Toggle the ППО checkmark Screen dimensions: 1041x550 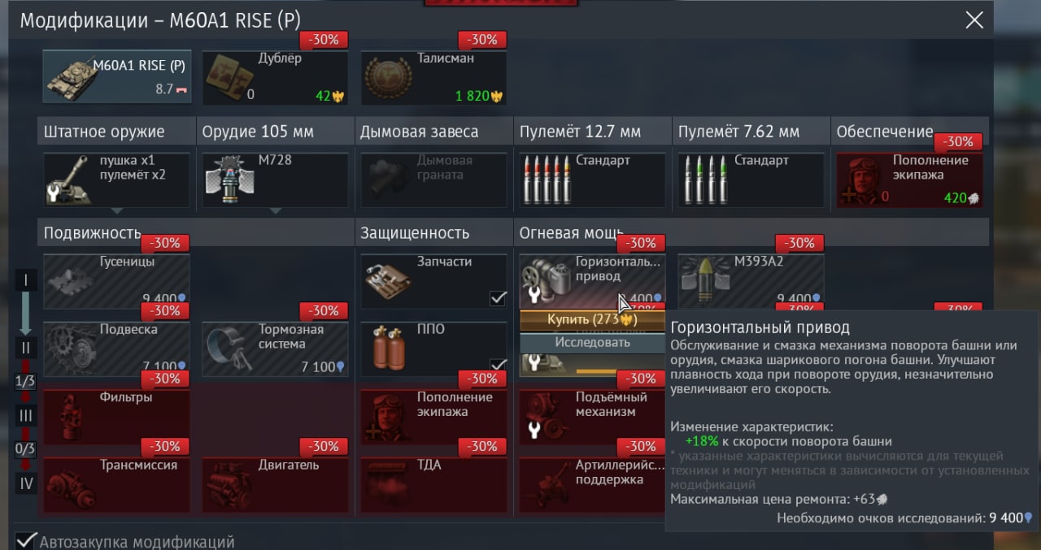pyautogui.click(x=499, y=366)
